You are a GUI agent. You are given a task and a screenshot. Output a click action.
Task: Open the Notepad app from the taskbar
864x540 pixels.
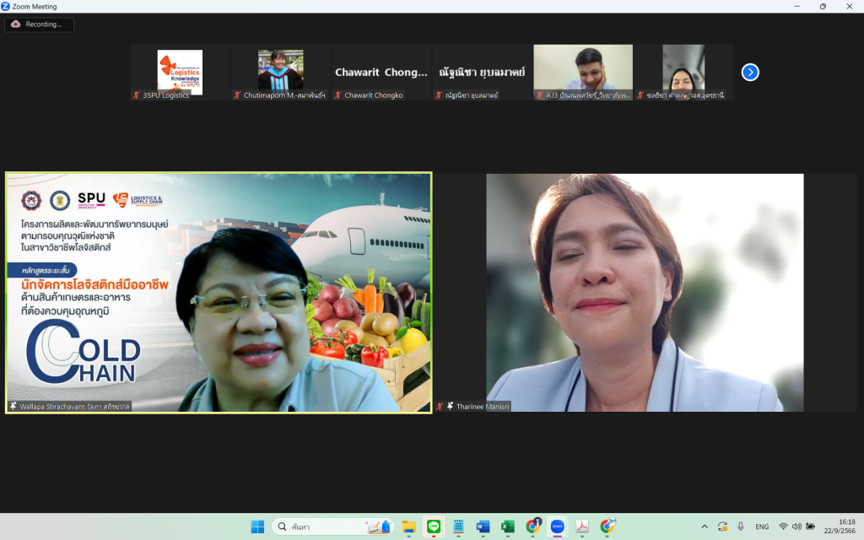point(458,526)
